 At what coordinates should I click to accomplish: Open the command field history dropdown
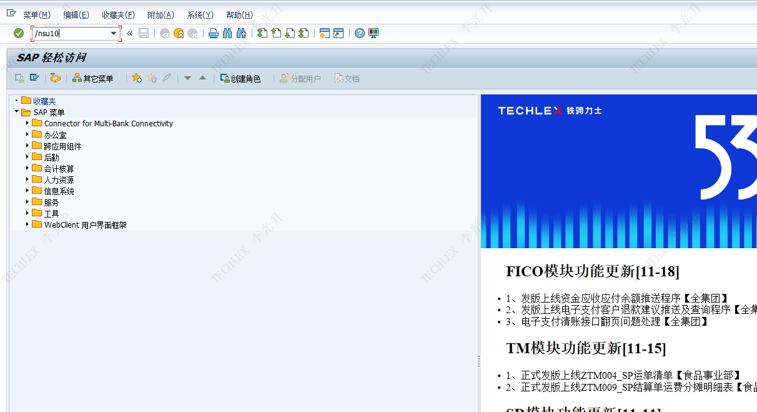coord(114,33)
